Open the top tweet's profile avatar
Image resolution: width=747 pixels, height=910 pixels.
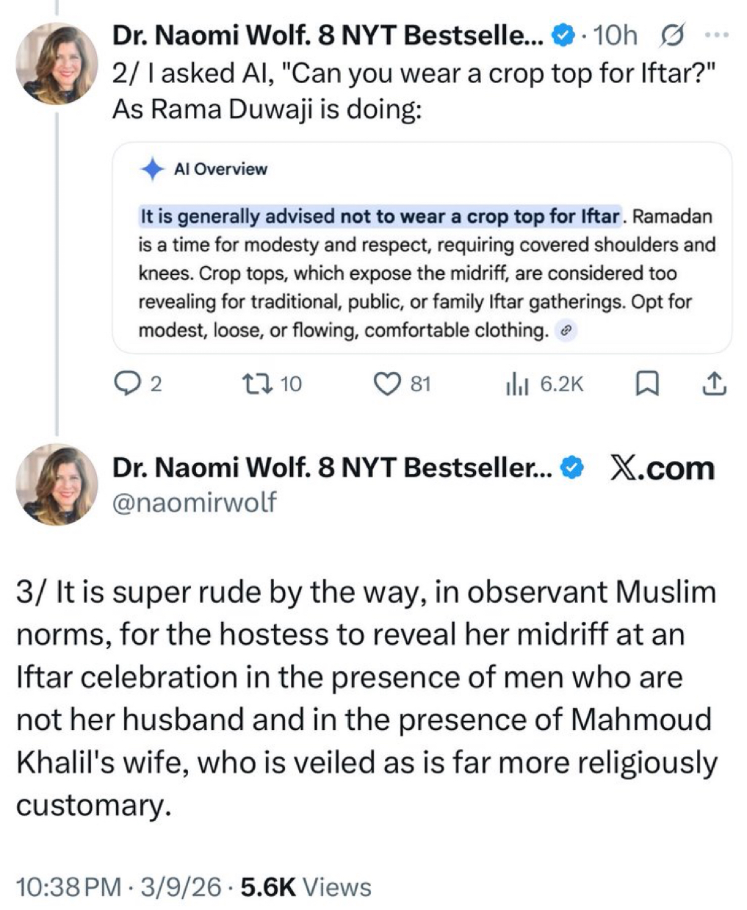tap(57, 63)
